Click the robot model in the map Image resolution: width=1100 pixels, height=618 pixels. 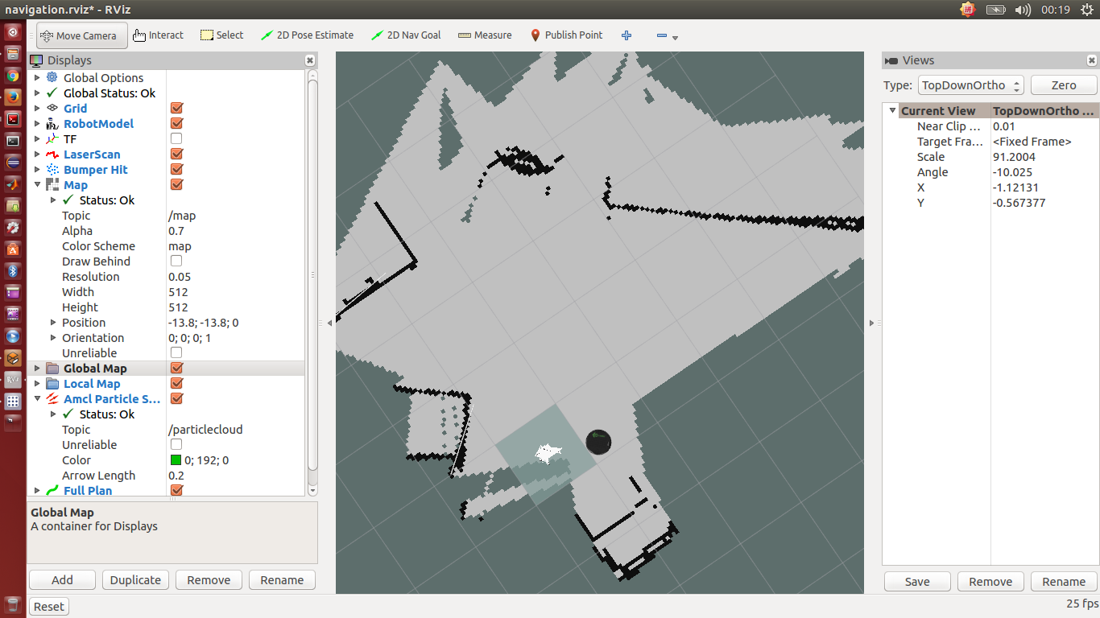598,441
